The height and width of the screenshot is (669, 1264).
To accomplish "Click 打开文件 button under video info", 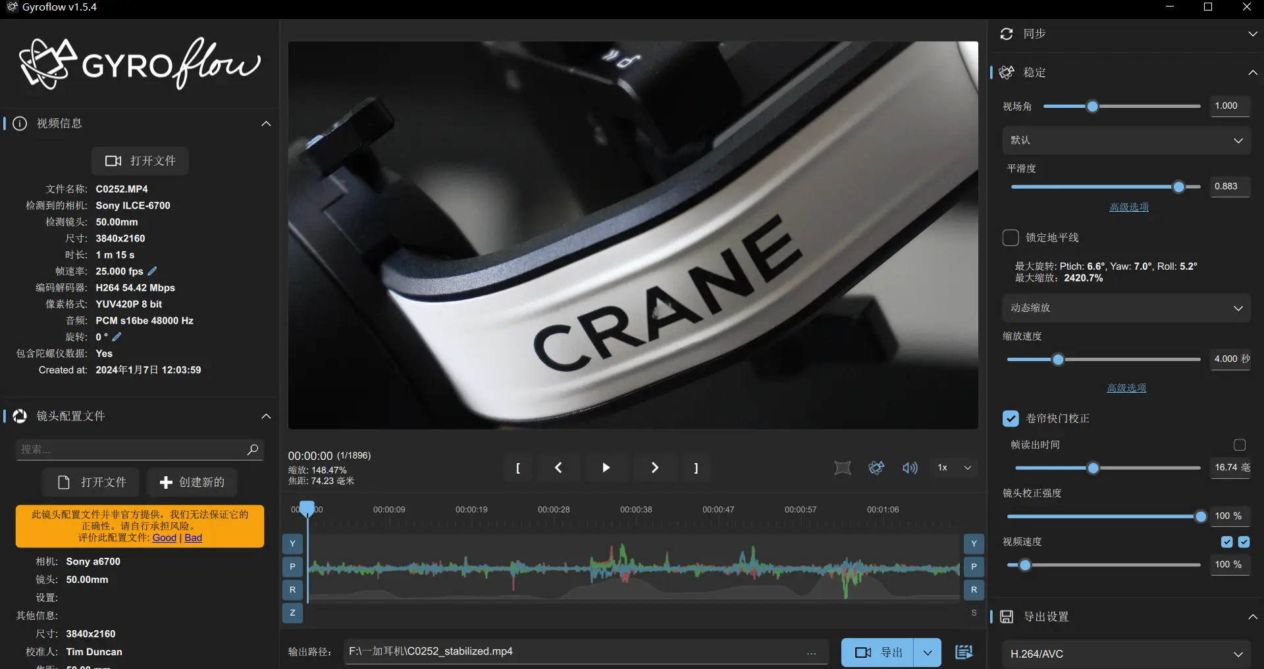I will (140, 161).
